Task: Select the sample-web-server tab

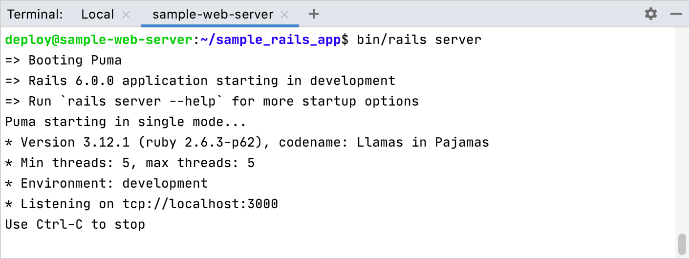Action: pyautogui.click(x=213, y=14)
